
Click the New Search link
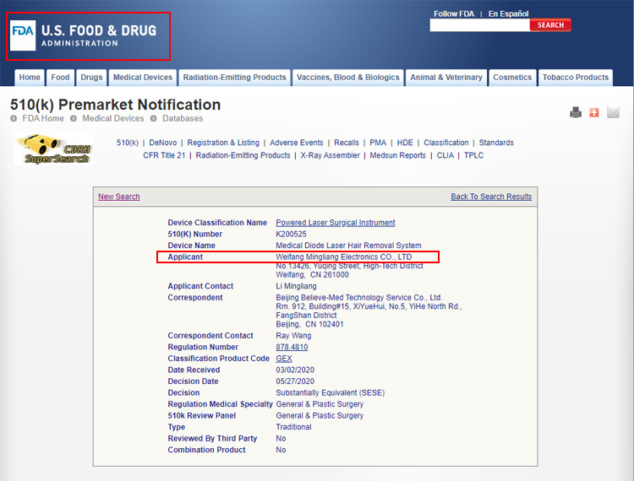click(x=119, y=197)
